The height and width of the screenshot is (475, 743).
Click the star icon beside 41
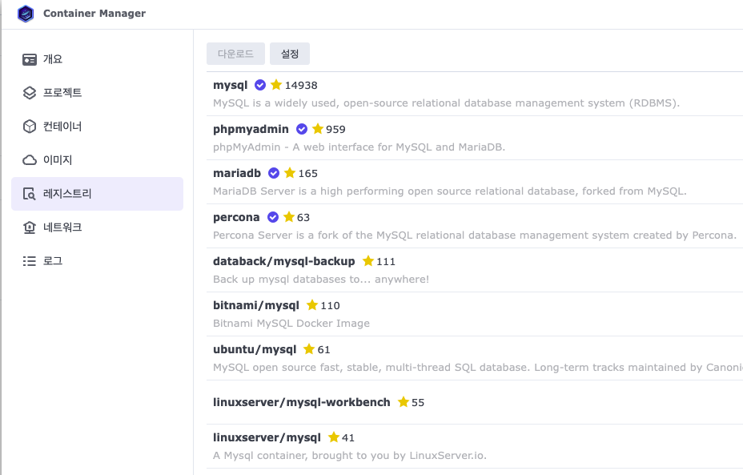pyautogui.click(x=334, y=437)
